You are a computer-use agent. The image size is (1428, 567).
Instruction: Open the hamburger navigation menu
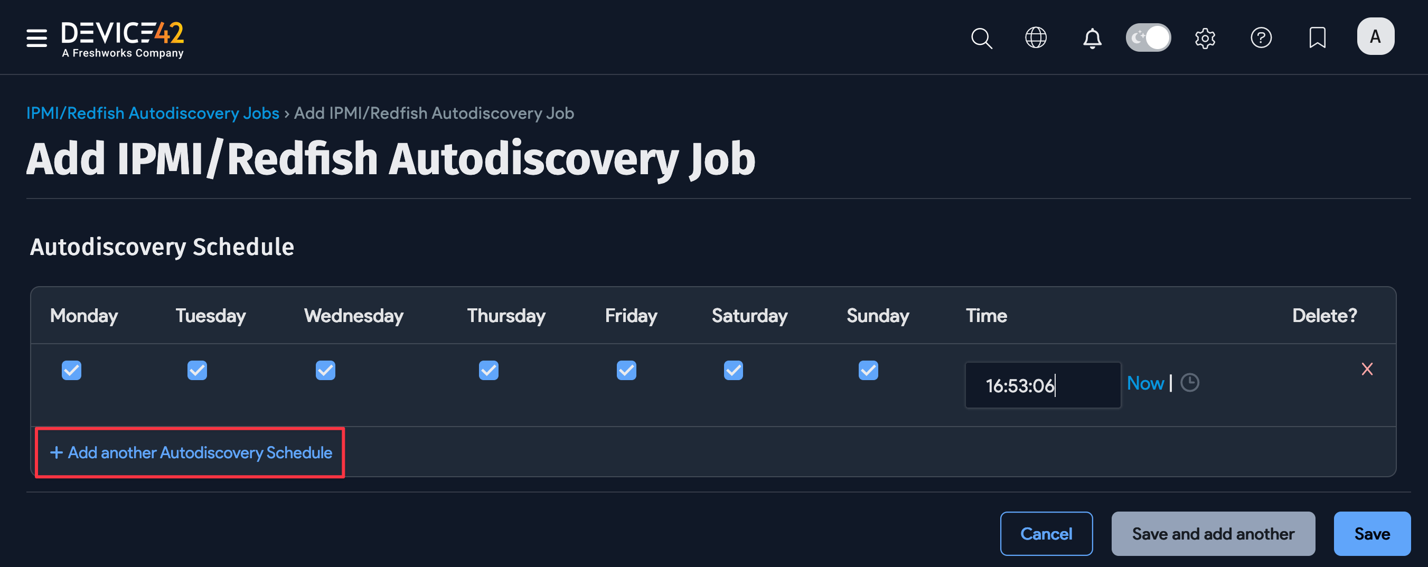35,37
